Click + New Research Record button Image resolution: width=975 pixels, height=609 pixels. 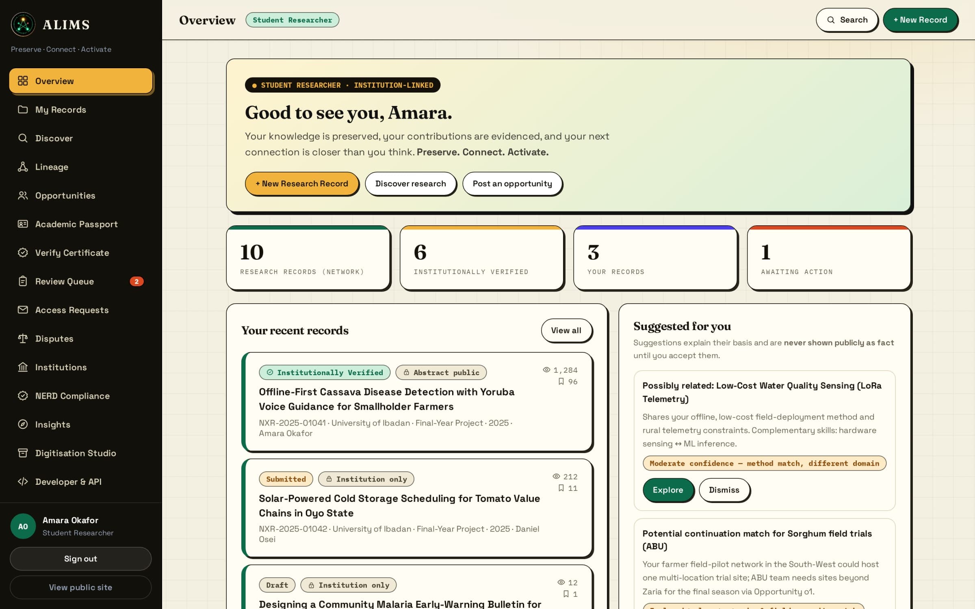coord(301,184)
